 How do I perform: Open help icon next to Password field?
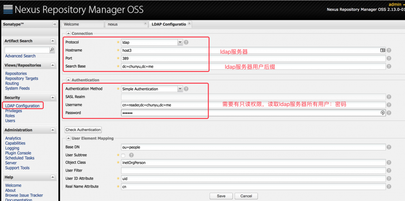[389, 113]
